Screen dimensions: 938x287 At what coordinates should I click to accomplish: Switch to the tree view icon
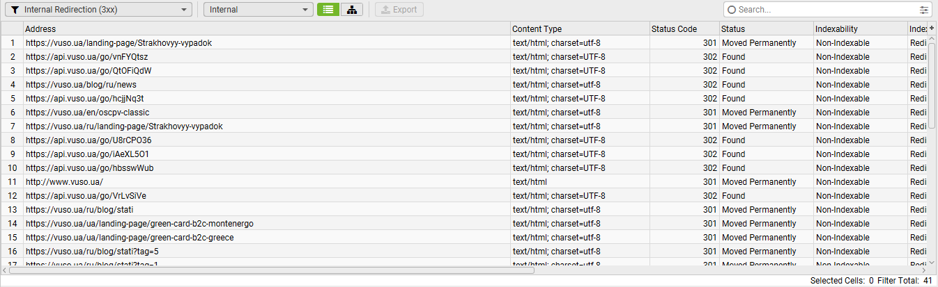pos(352,10)
